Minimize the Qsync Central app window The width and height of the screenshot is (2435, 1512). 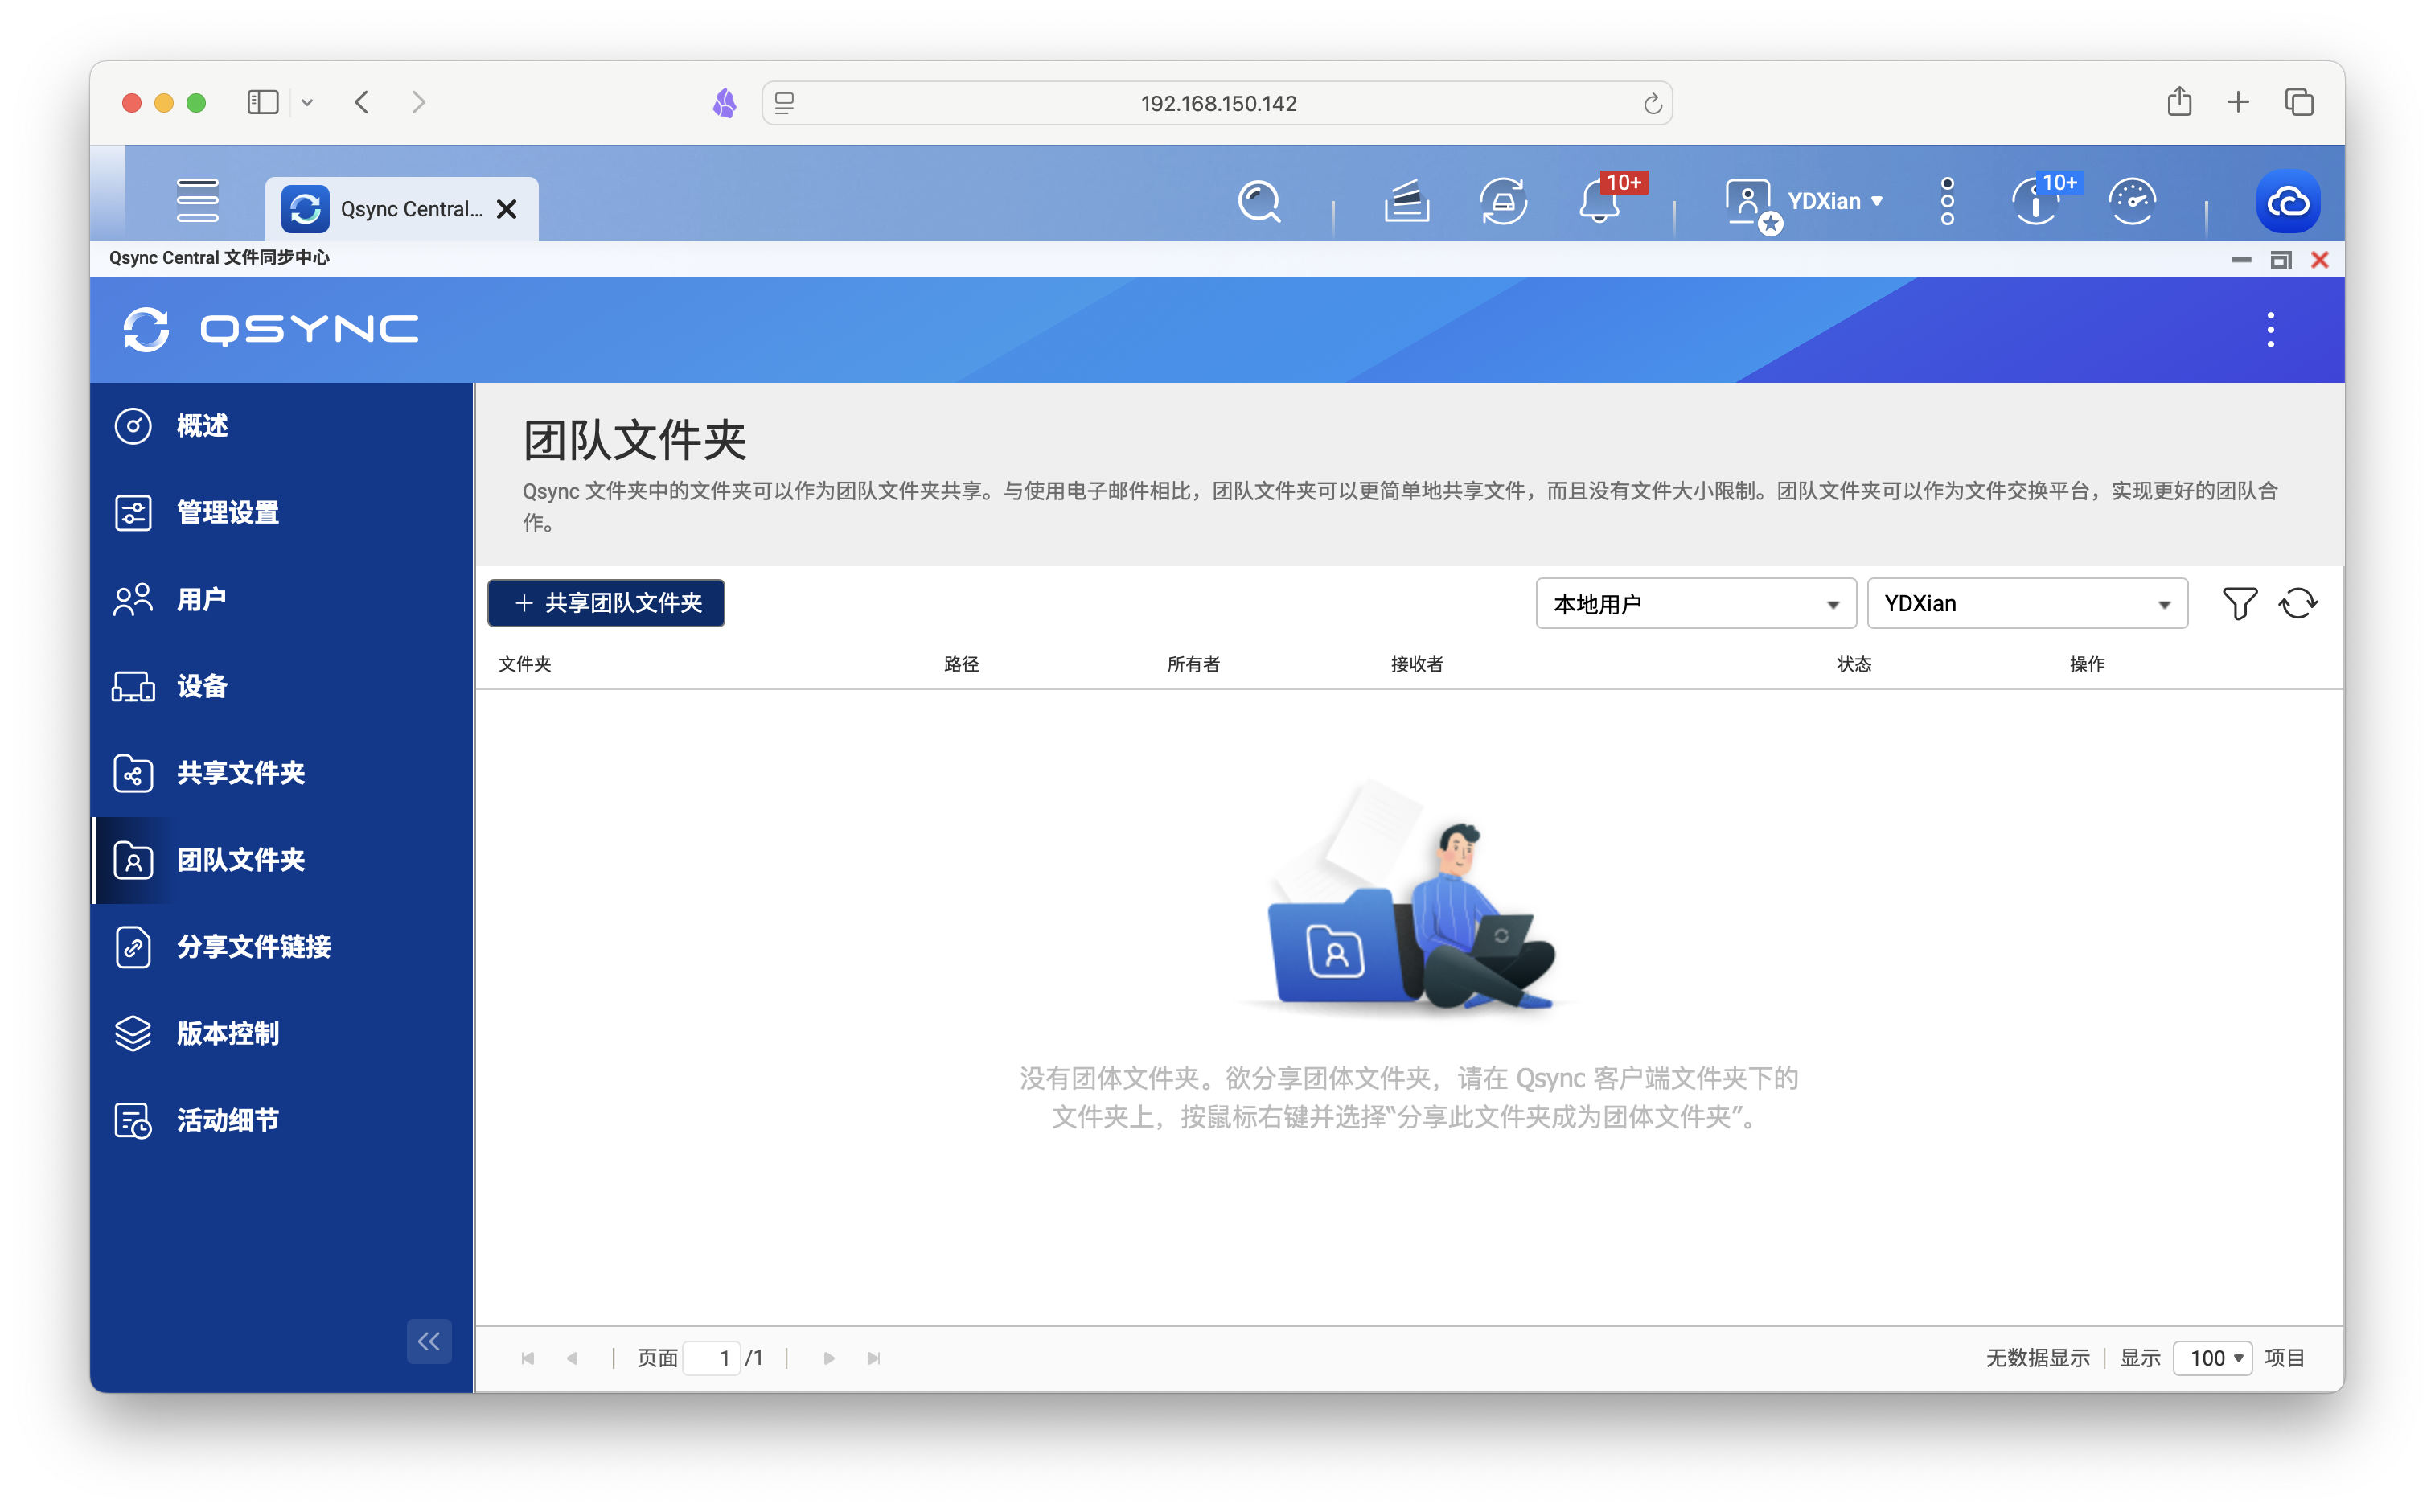coord(2241,260)
